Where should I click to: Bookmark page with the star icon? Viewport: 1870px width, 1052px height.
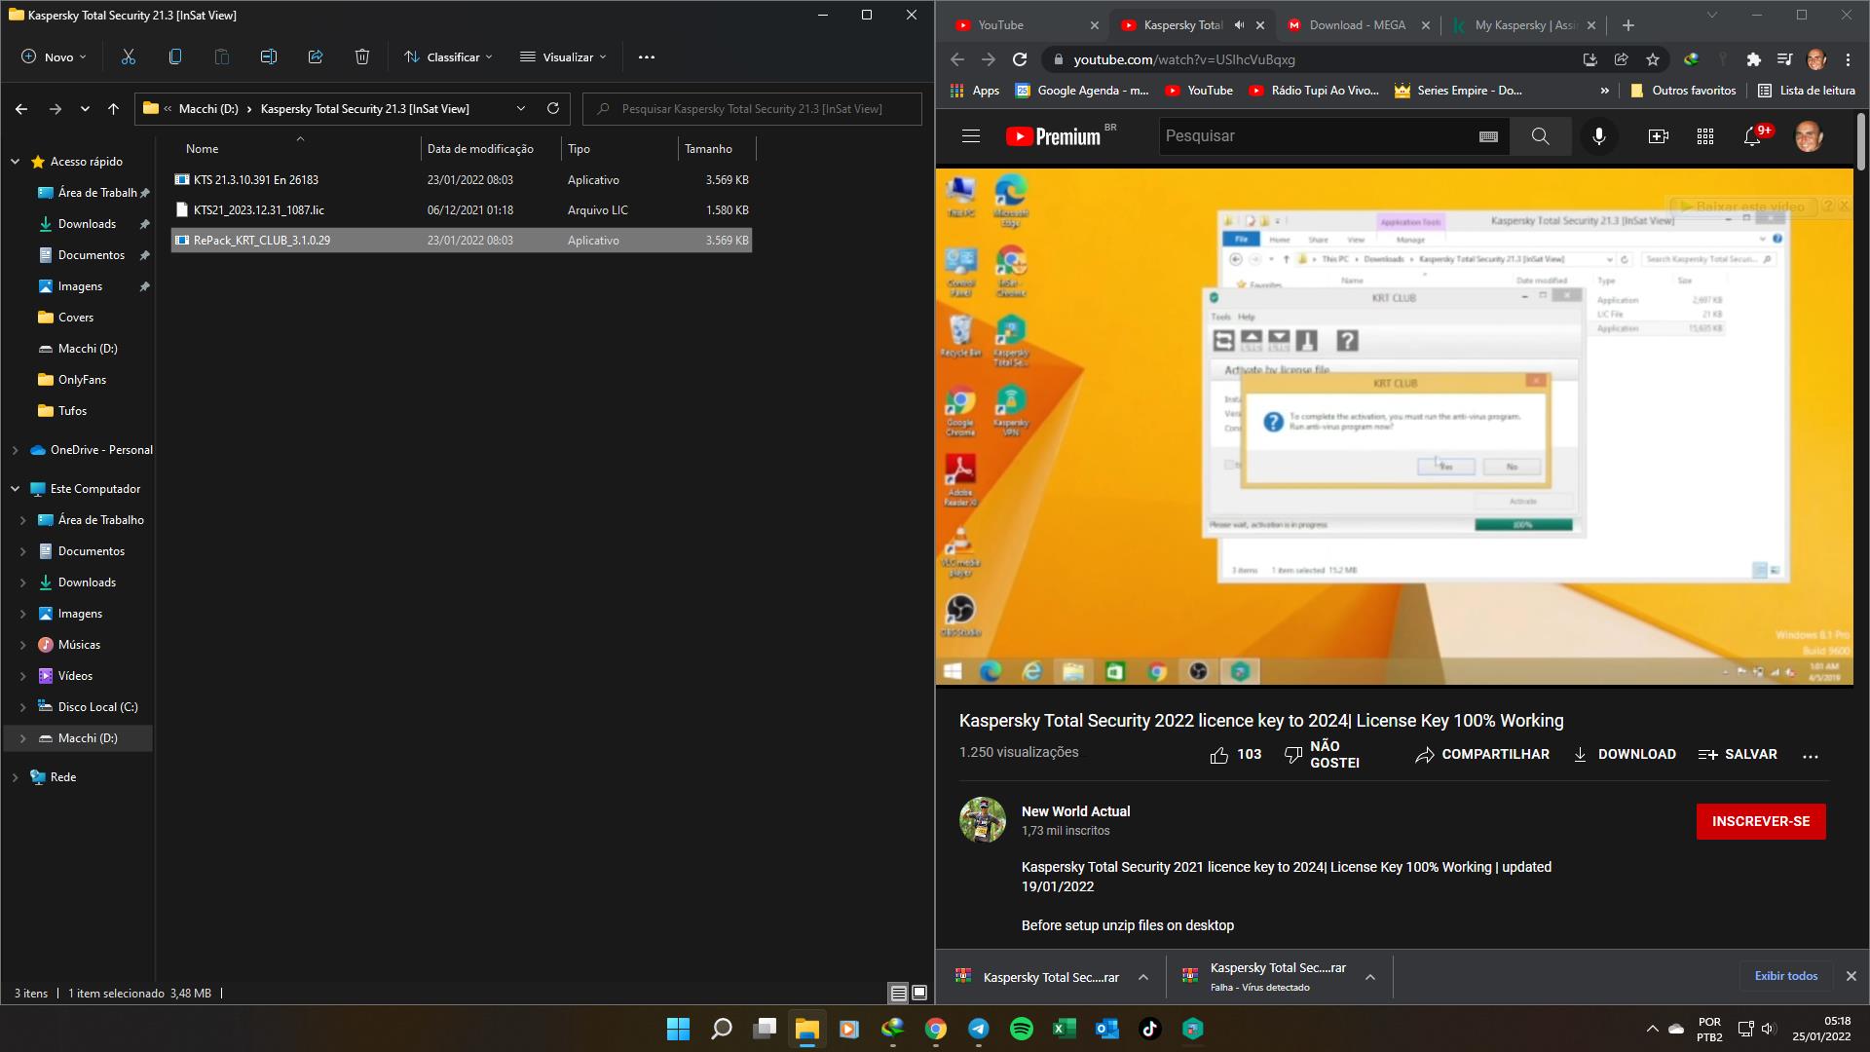coord(1653,59)
